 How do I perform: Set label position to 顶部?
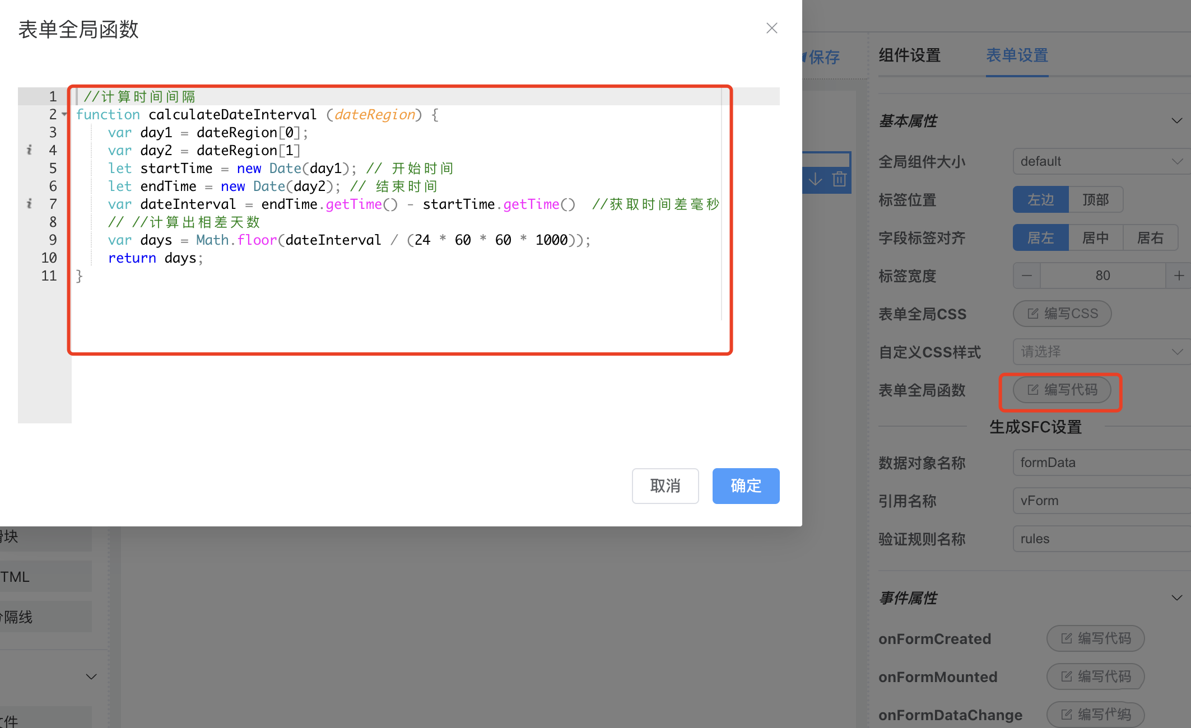pyautogui.click(x=1095, y=199)
